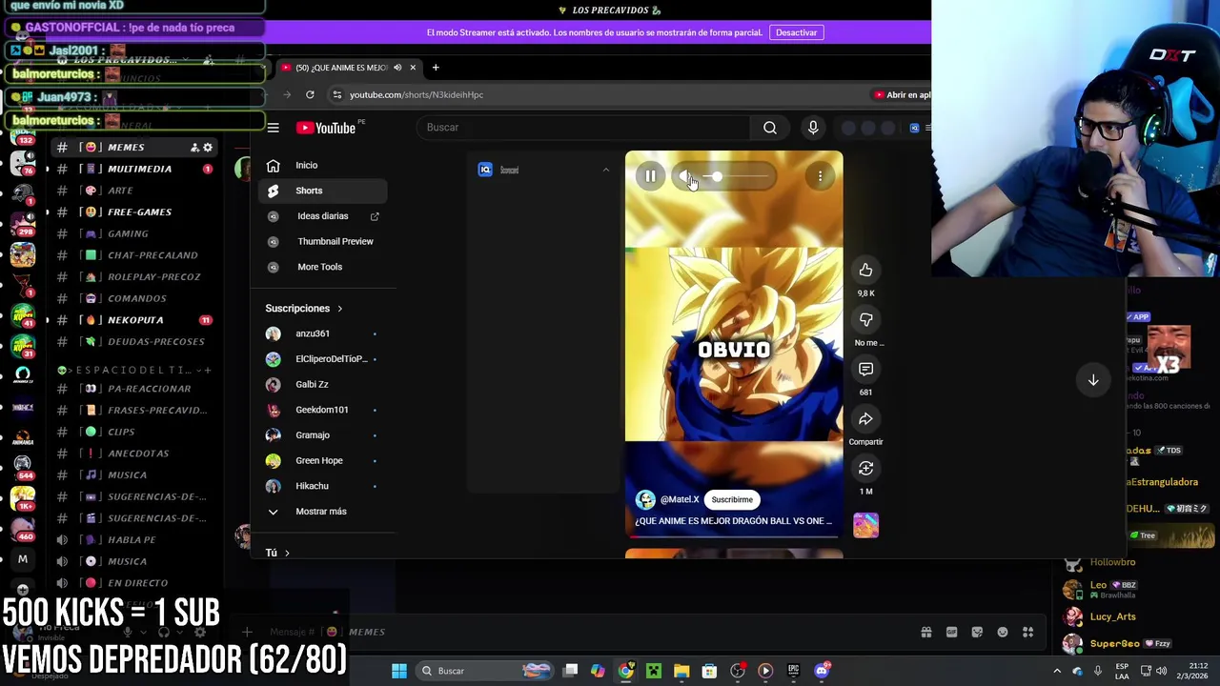Open Thumbnail Preview in the sidebar
Image resolution: width=1220 pixels, height=686 pixels.
coord(323,241)
